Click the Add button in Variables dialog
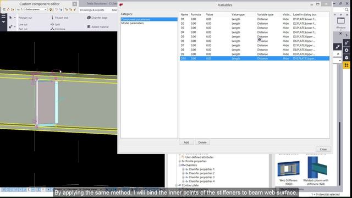Image resolution: width=352 pixels, height=198 pixels. pyautogui.click(x=186, y=142)
